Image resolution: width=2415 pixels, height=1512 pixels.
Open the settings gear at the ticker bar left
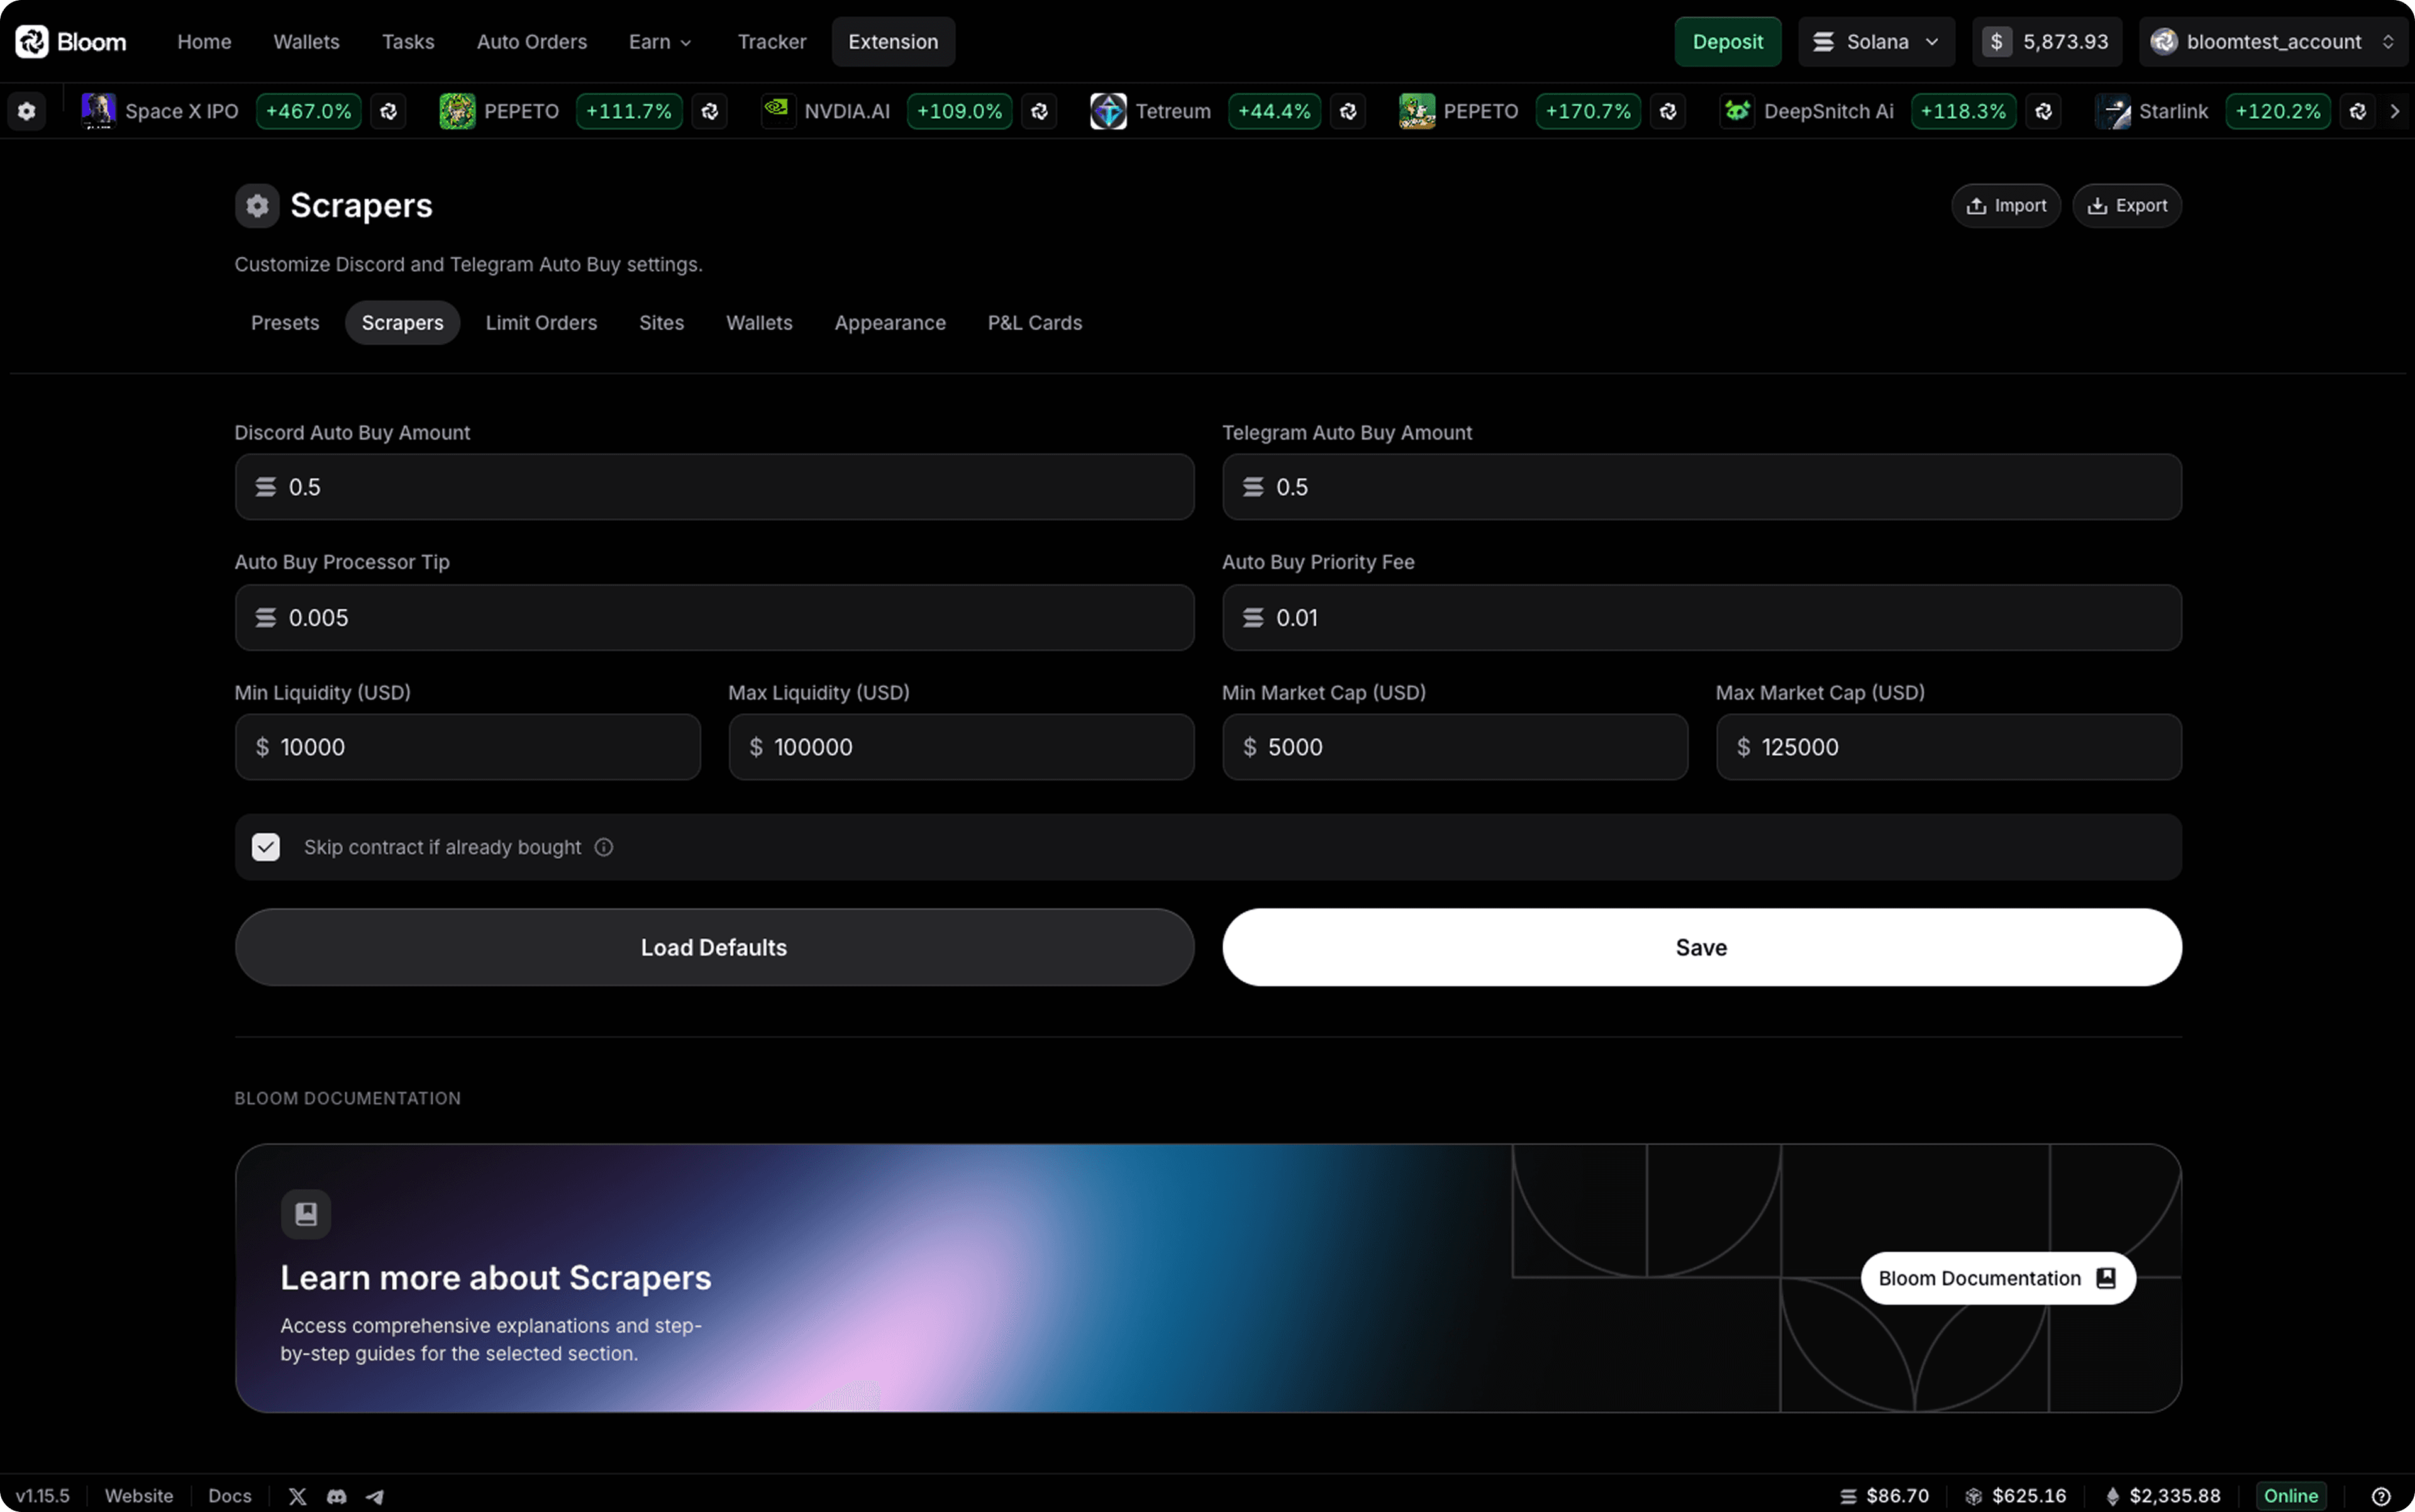click(27, 111)
